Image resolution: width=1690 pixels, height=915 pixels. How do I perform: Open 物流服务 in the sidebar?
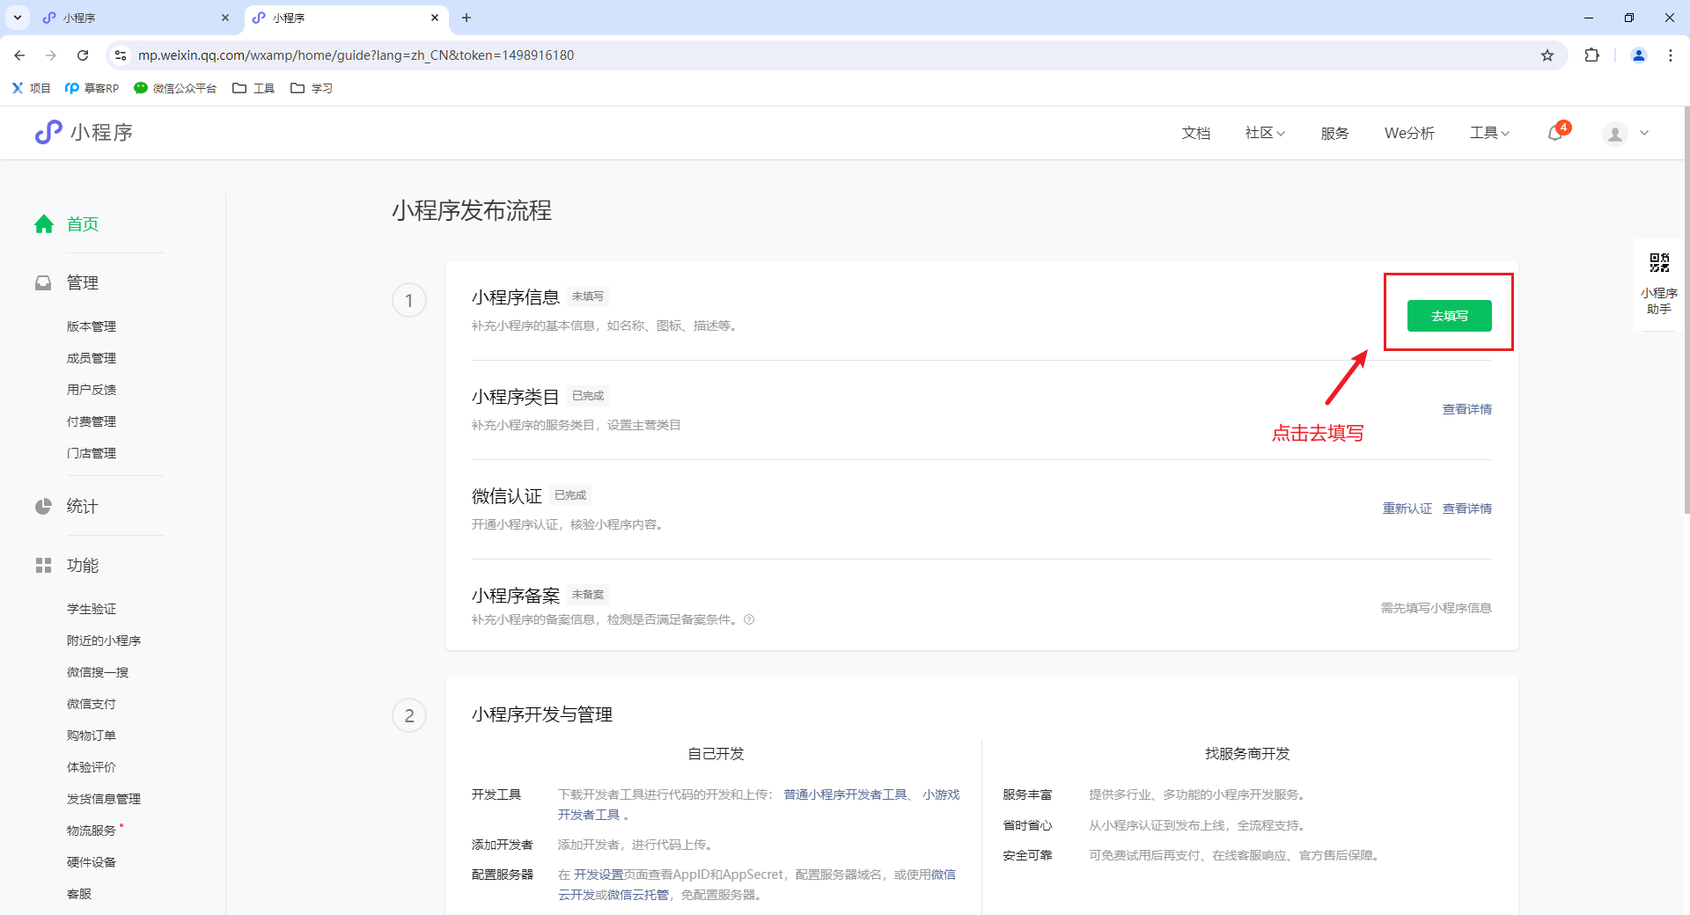(92, 831)
